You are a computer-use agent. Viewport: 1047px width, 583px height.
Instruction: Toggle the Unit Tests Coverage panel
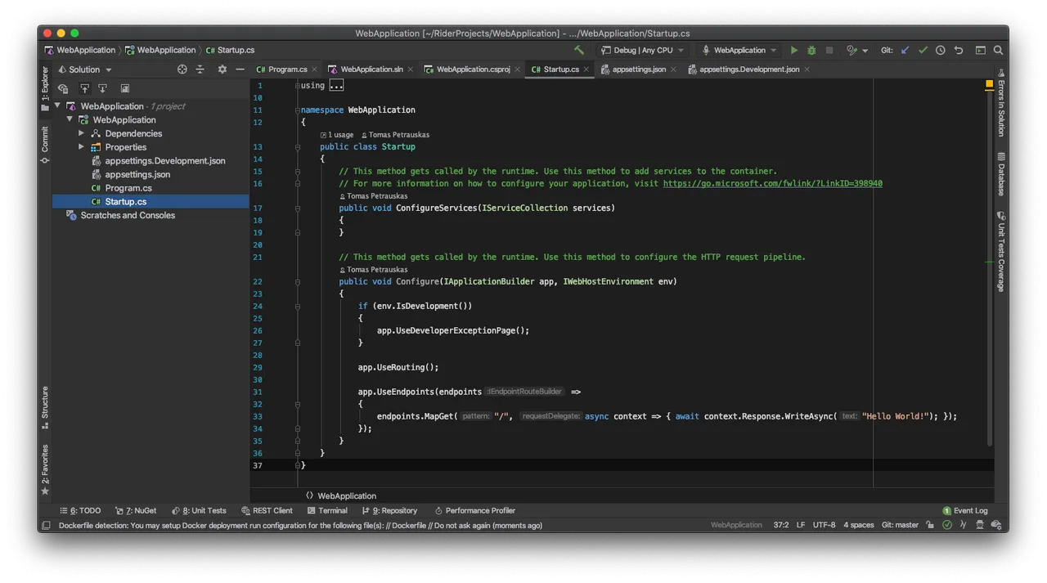point(1001,251)
